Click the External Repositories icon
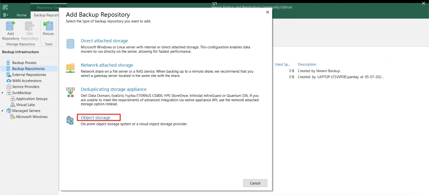The image size is (429, 195). tap(9, 75)
